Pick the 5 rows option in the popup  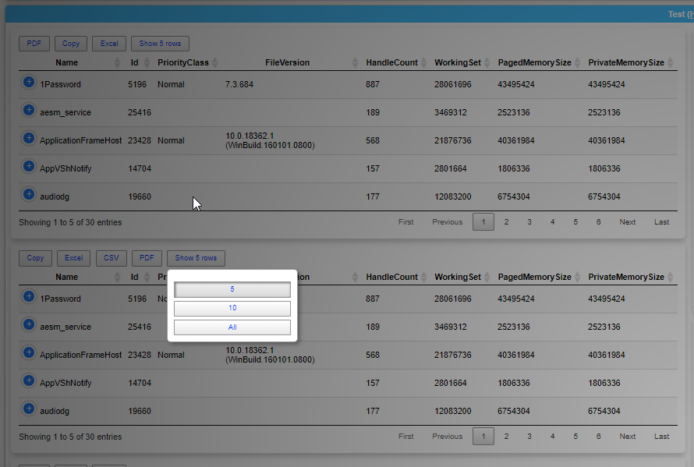(x=232, y=289)
